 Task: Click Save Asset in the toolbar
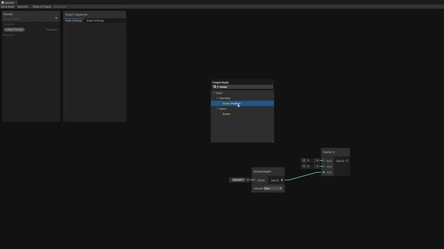tap(8, 6)
